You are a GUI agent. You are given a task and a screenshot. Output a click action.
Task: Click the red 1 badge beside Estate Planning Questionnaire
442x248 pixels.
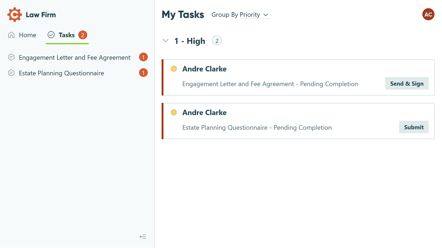[x=144, y=73]
